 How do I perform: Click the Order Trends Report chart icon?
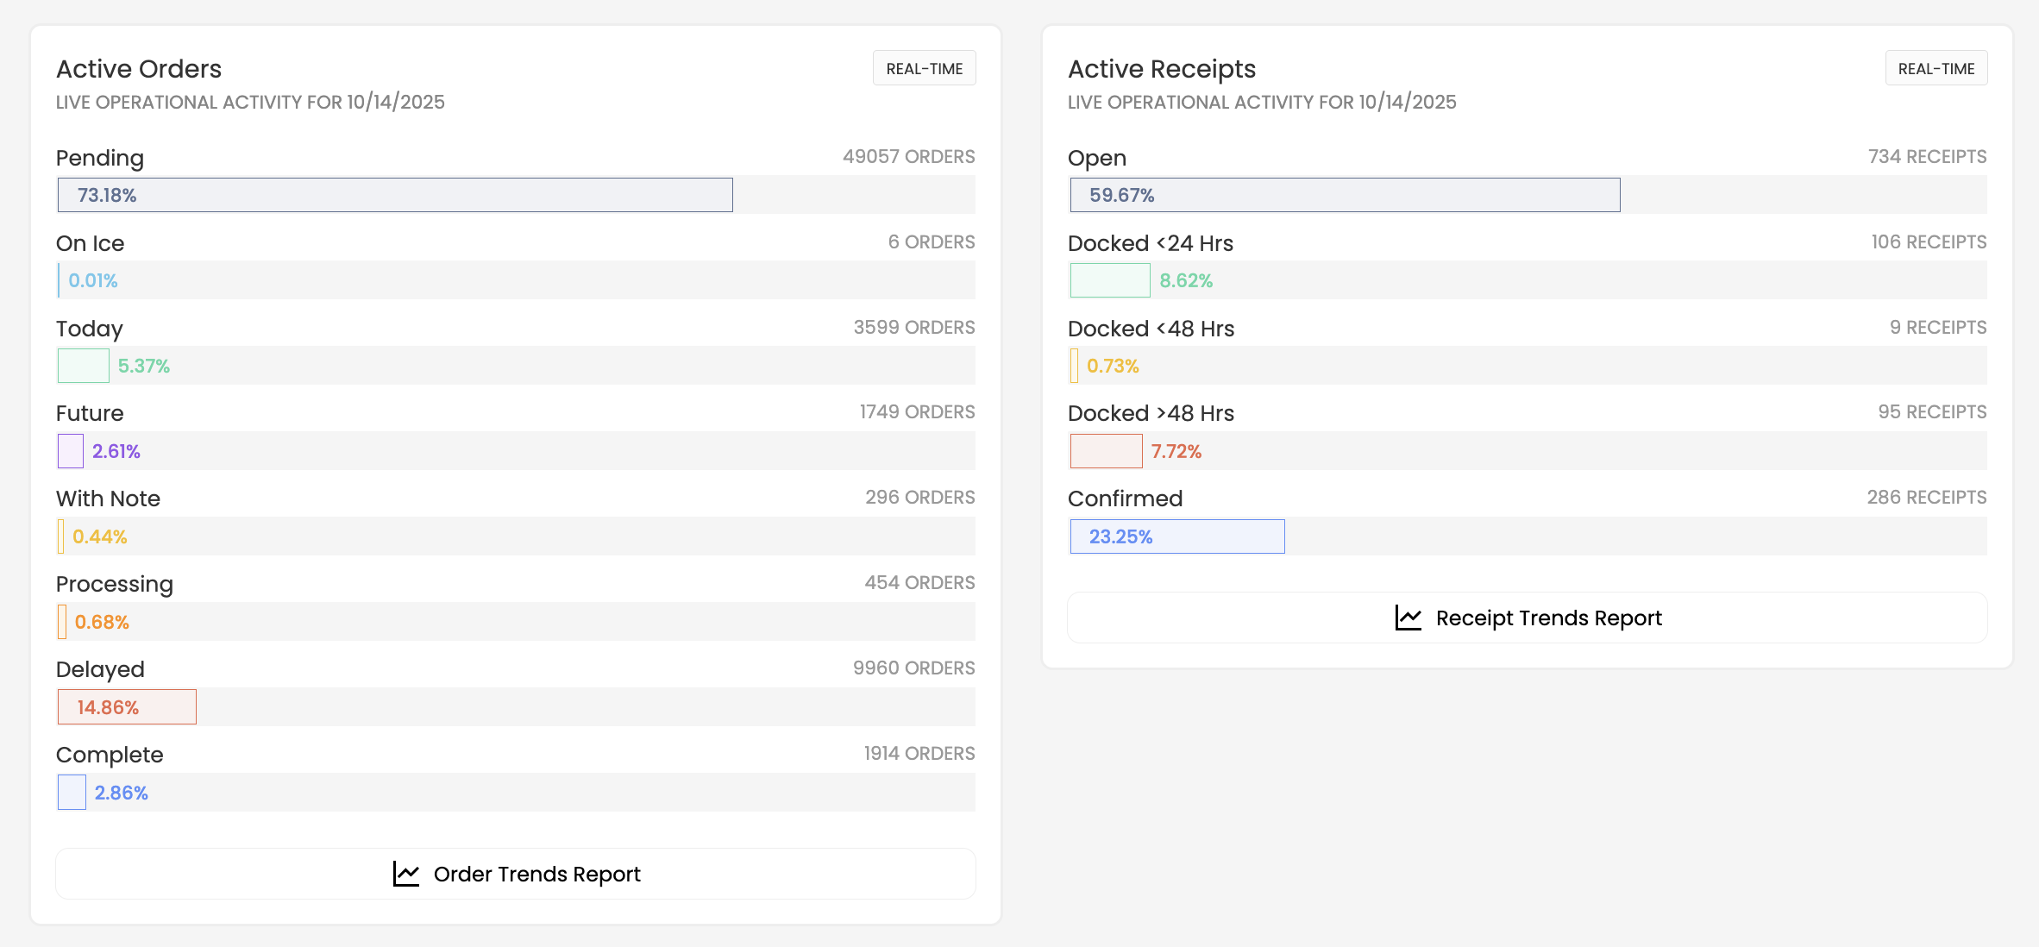point(405,874)
